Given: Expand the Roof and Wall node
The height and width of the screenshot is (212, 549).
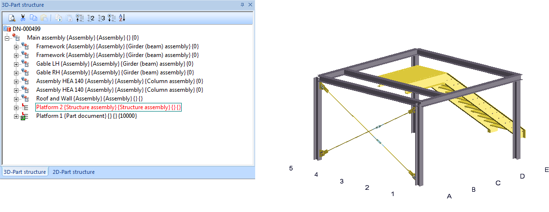Looking at the screenshot, I should click(x=16, y=99).
